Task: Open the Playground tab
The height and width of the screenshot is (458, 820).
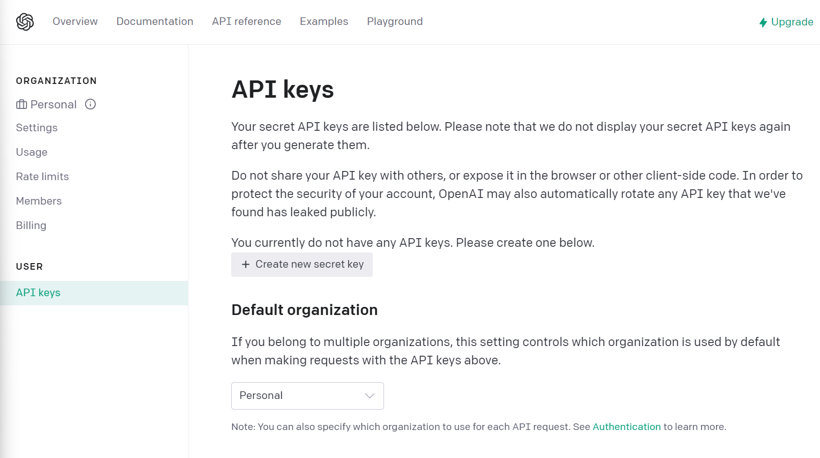Action: (394, 21)
